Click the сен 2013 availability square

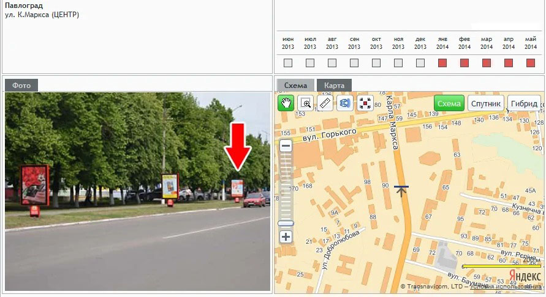(354, 63)
